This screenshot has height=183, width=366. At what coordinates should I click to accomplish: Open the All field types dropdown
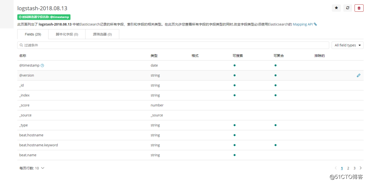tap(348, 45)
